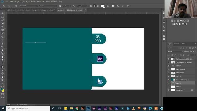Hide the Layer 2 copy 2 layer
Viewport: 197px width, 111px height.
coord(169,69)
